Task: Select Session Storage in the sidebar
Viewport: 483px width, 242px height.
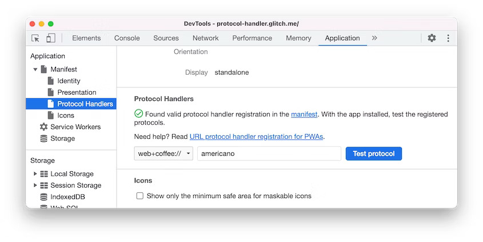Action: [x=76, y=185]
